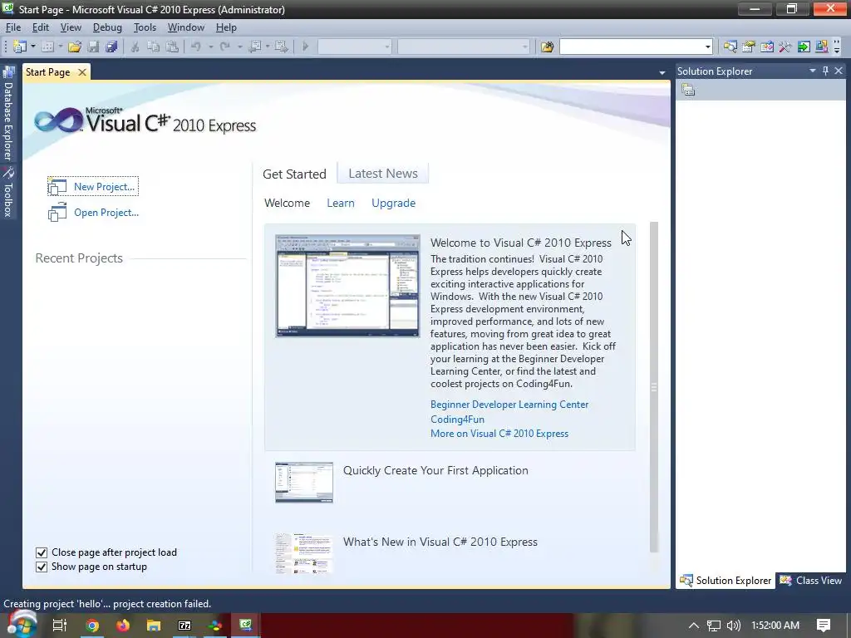Open the Object Browser toolbar icon
The height and width of the screenshot is (638, 851).
tap(767, 47)
